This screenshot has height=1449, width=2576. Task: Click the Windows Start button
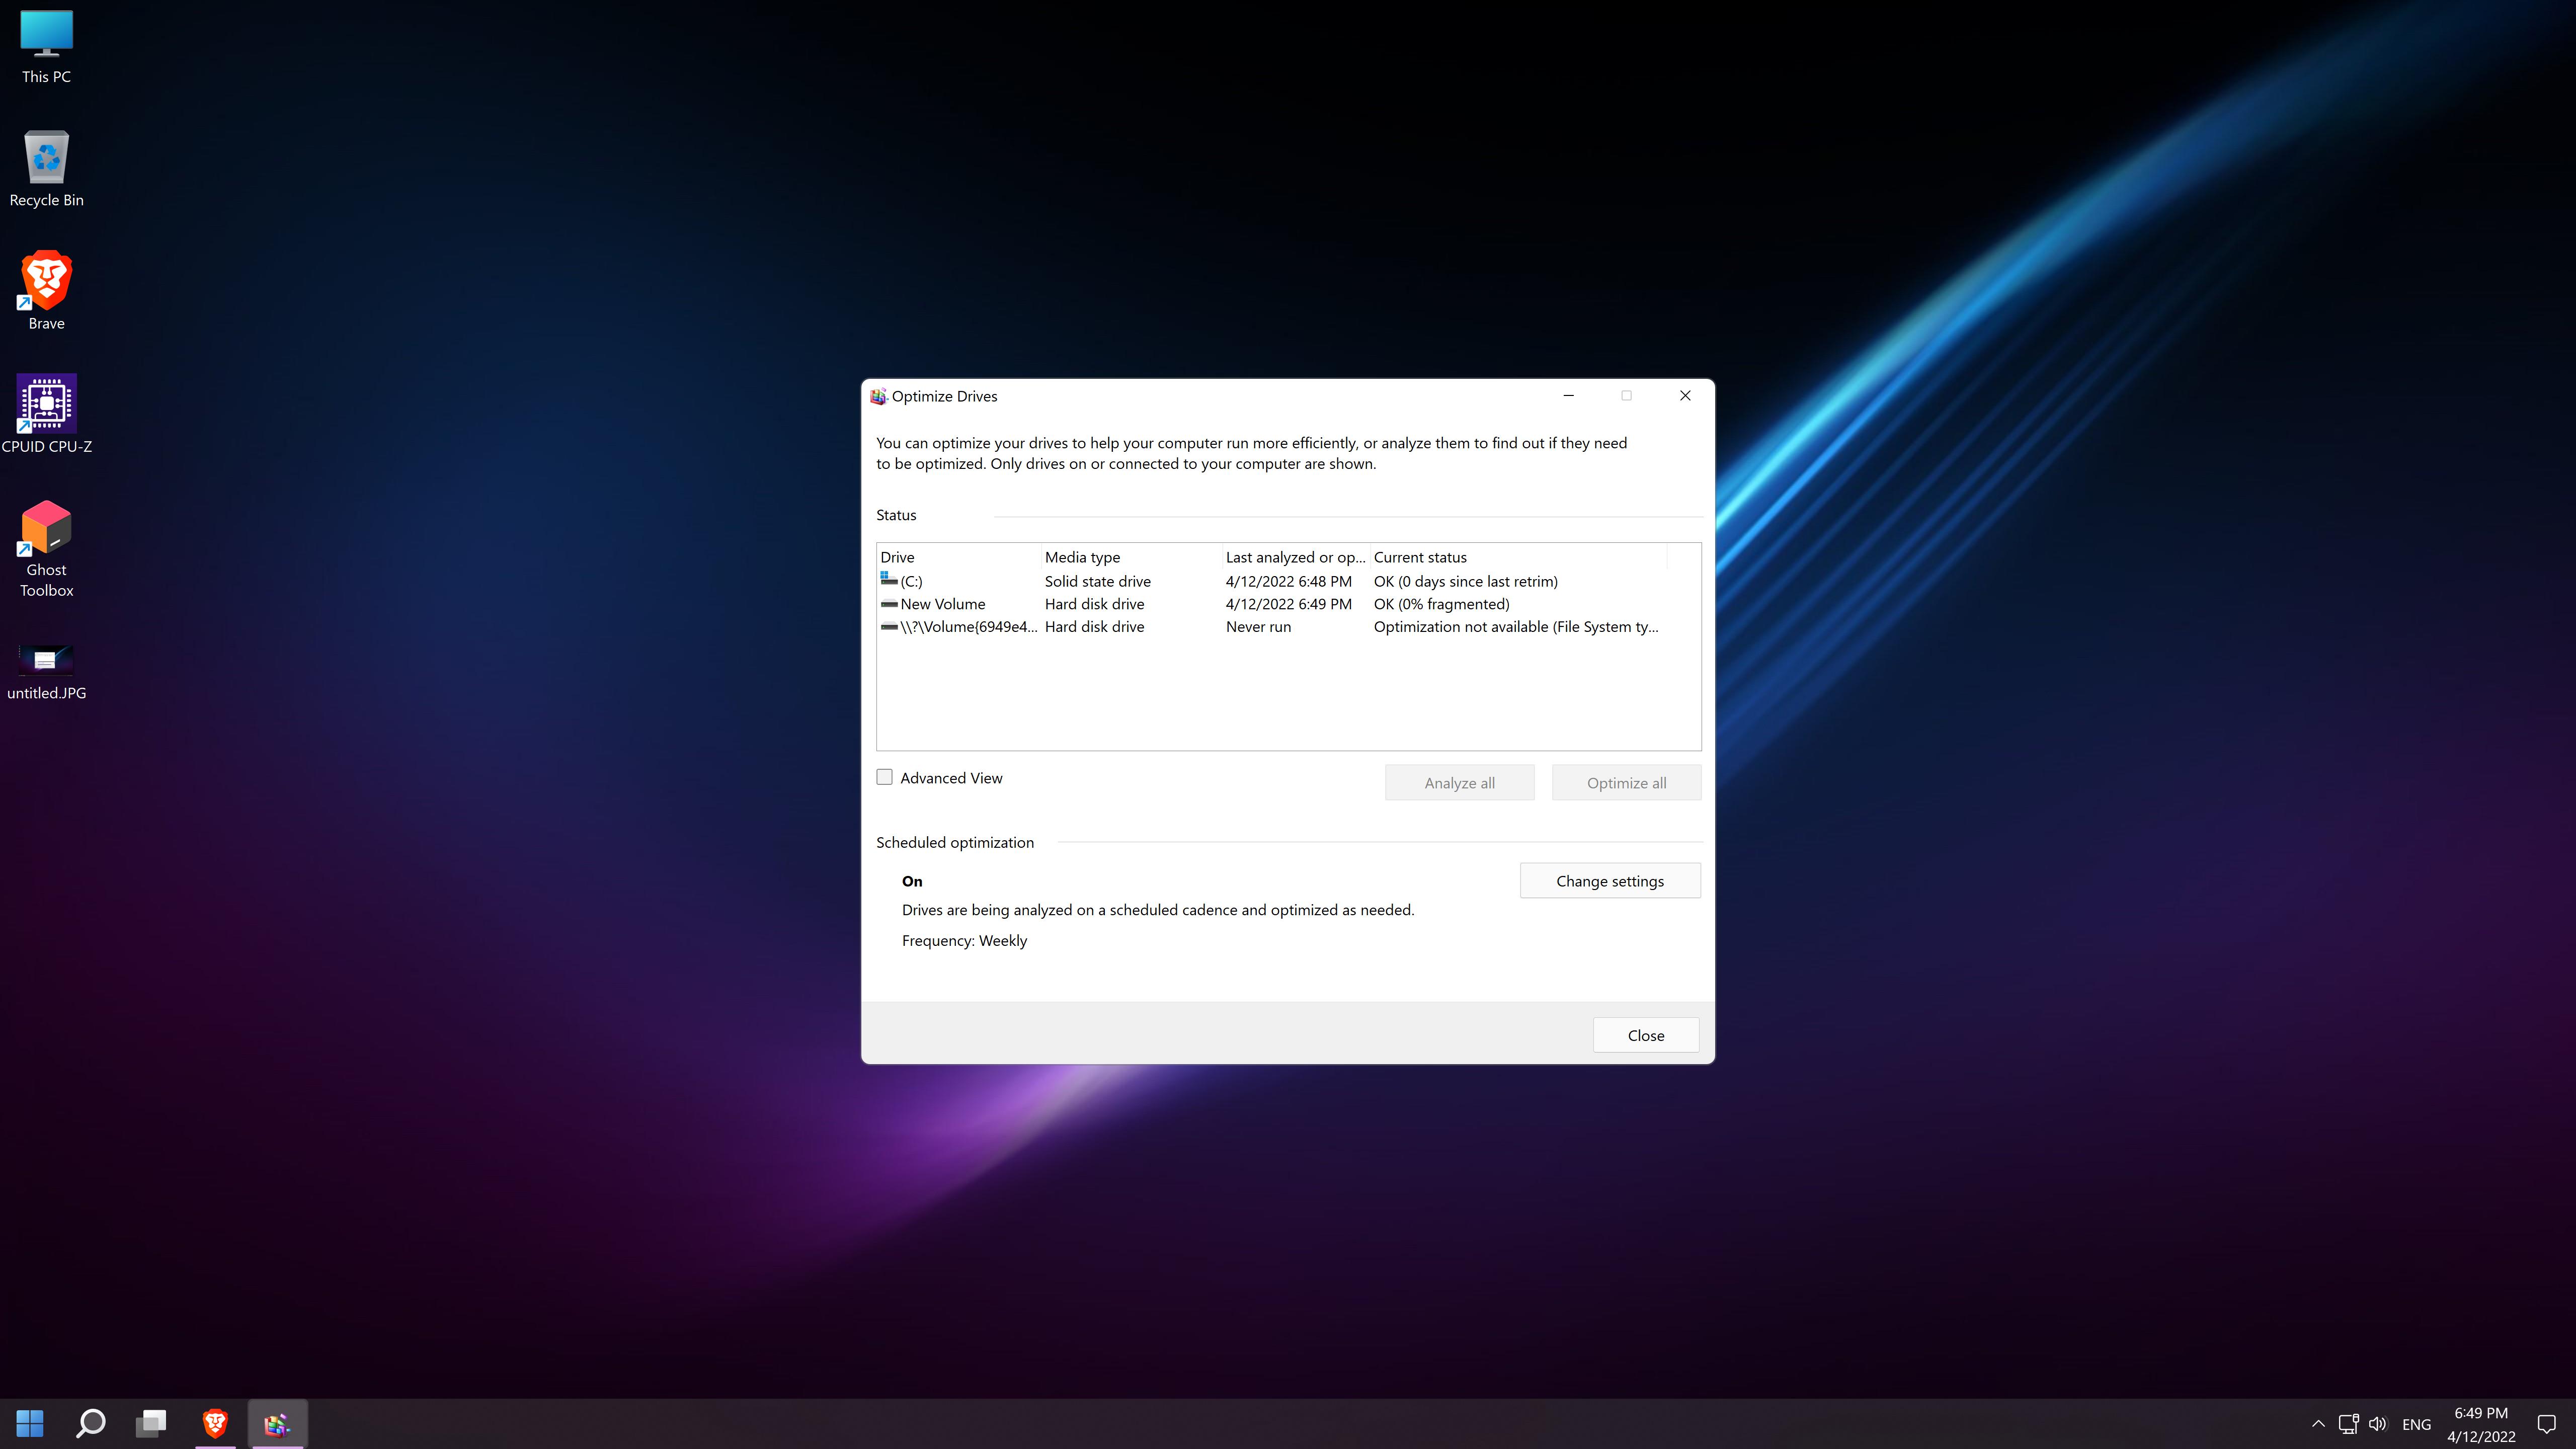tap(30, 1423)
